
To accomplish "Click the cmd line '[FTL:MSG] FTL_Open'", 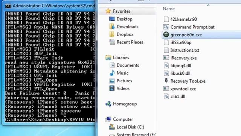I will tap(31, 89).
